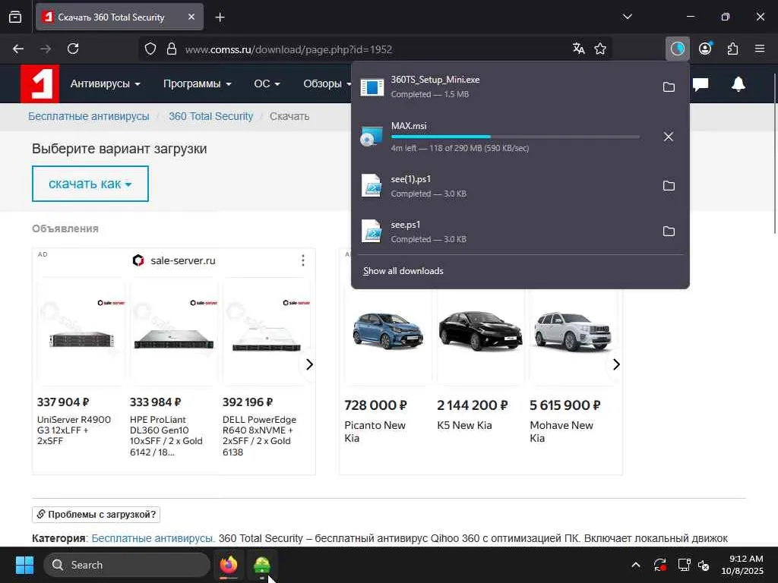Click Show all downloads
The width and height of the screenshot is (778, 583).
point(403,271)
